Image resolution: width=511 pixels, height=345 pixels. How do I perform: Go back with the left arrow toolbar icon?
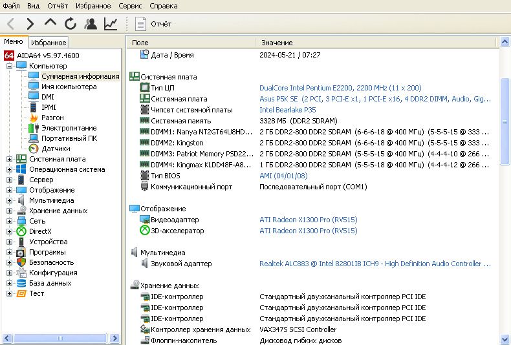coord(11,24)
